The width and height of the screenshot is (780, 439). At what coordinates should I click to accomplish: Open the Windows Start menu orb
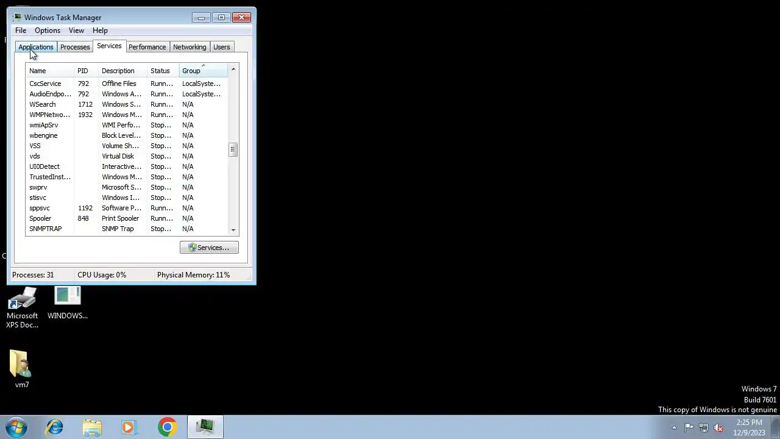click(16, 427)
